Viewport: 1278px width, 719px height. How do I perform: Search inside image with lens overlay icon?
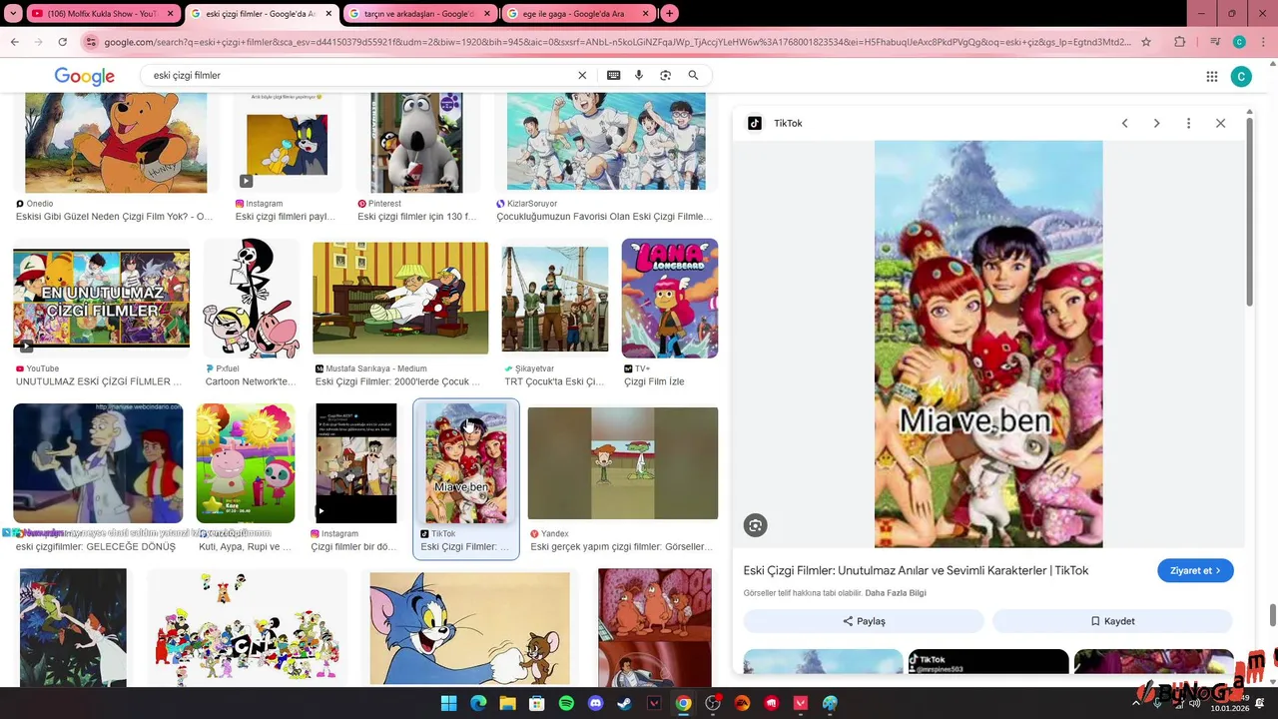click(x=755, y=525)
